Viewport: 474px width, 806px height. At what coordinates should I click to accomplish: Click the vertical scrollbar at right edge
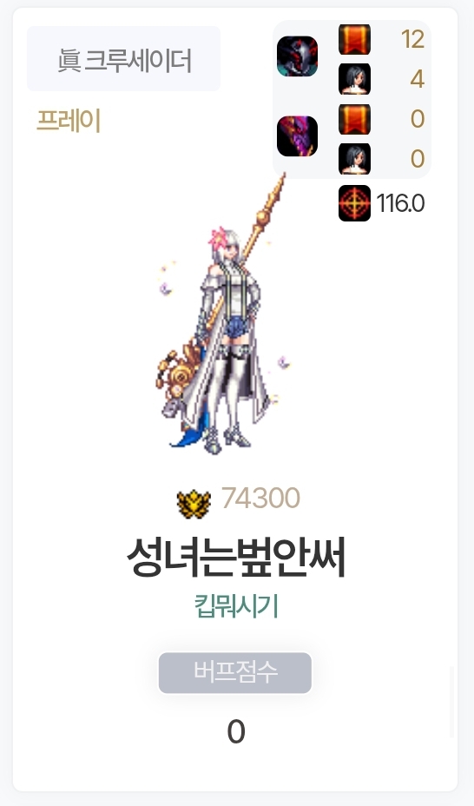coord(452,702)
